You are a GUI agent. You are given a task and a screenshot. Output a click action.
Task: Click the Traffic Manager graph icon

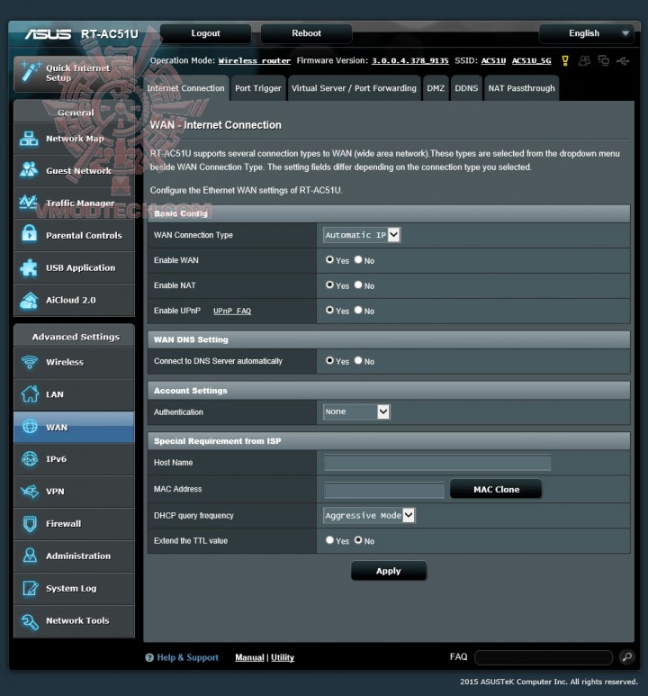click(29, 203)
